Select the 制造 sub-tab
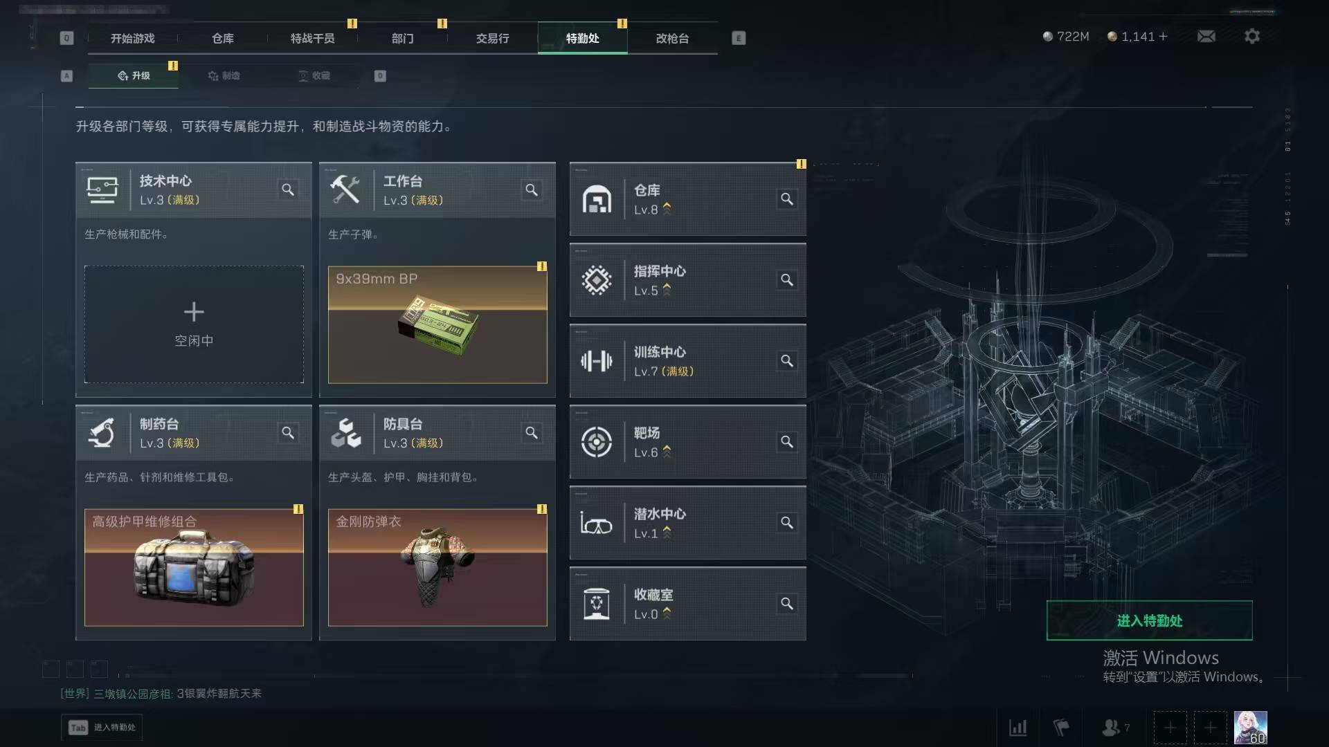The height and width of the screenshot is (747, 1329). (224, 75)
